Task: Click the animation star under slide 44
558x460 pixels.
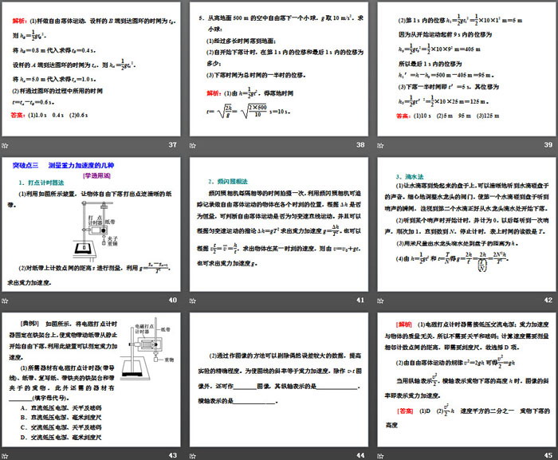Action: coord(192,454)
